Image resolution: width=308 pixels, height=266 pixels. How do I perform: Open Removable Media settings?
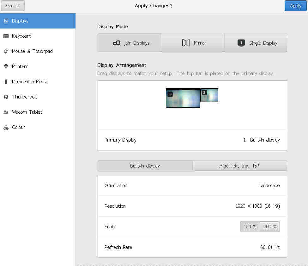38,81
